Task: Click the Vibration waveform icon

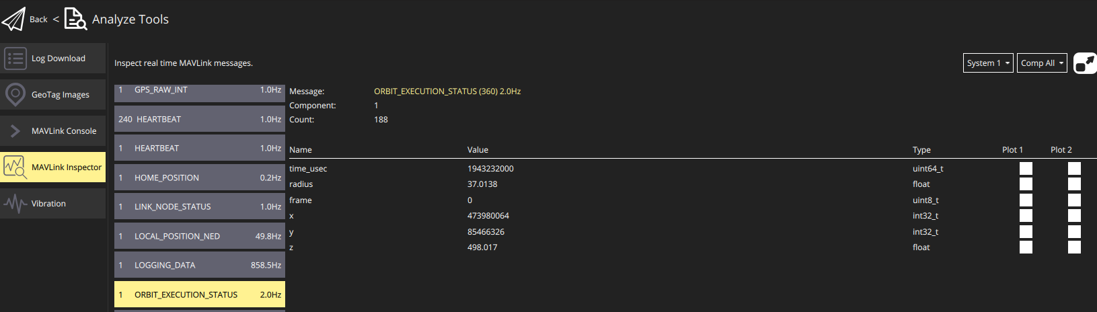Action: click(15, 203)
